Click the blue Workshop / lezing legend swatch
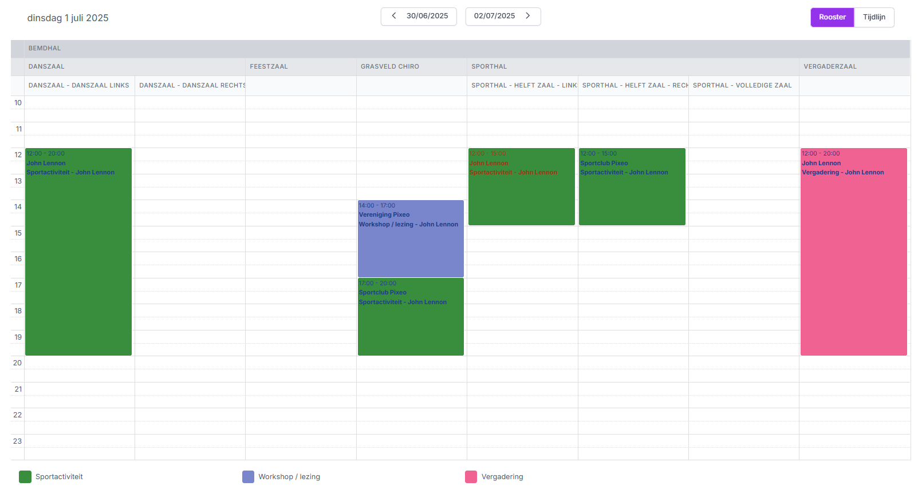This screenshot has width=922, height=502. click(x=248, y=477)
